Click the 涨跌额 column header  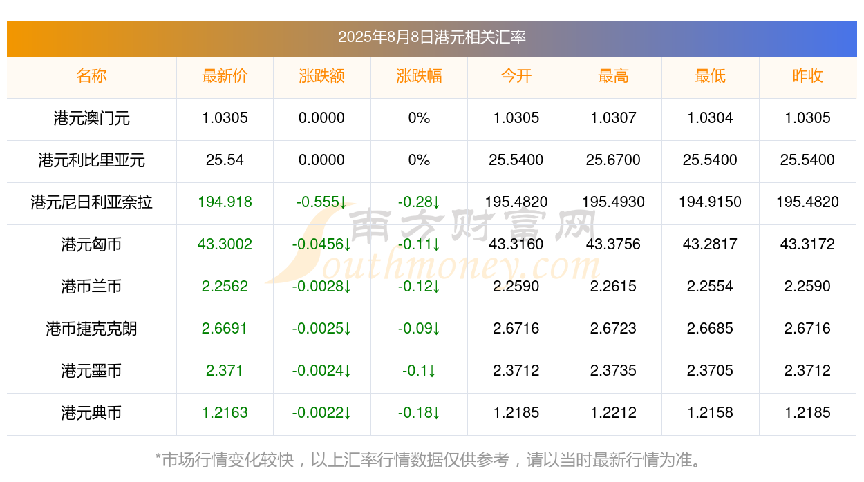(321, 76)
